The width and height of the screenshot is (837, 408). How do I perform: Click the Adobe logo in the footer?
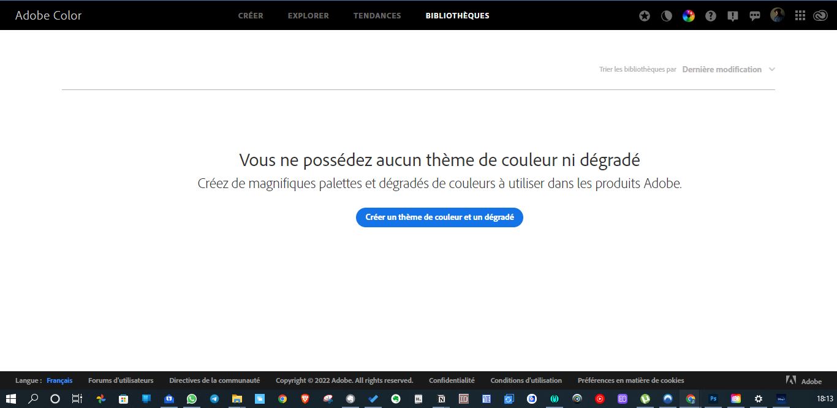[804, 380]
